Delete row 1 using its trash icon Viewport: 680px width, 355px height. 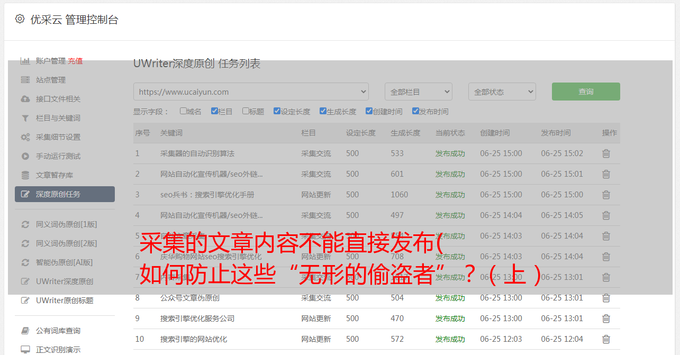click(x=606, y=153)
